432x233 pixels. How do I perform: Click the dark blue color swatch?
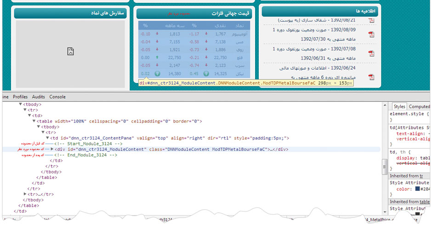point(417,189)
